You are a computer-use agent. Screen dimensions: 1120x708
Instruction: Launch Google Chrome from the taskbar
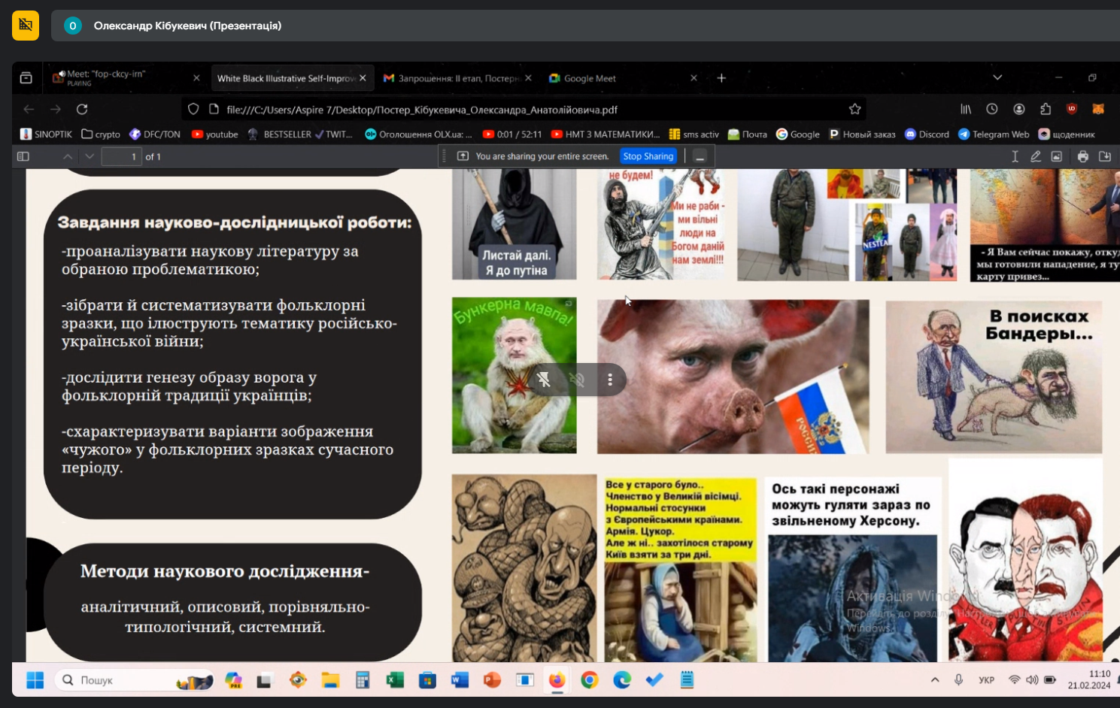pos(590,680)
